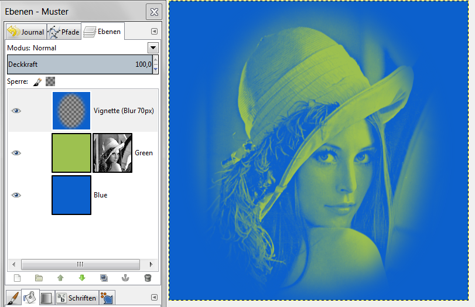This screenshot has width=475, height=307.
Task: Raise the selected layer
Action: pos(60,278)
